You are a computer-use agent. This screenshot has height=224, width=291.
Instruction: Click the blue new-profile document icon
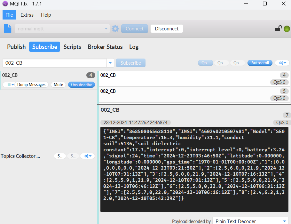pyautogui.click(x=8, y=28)
